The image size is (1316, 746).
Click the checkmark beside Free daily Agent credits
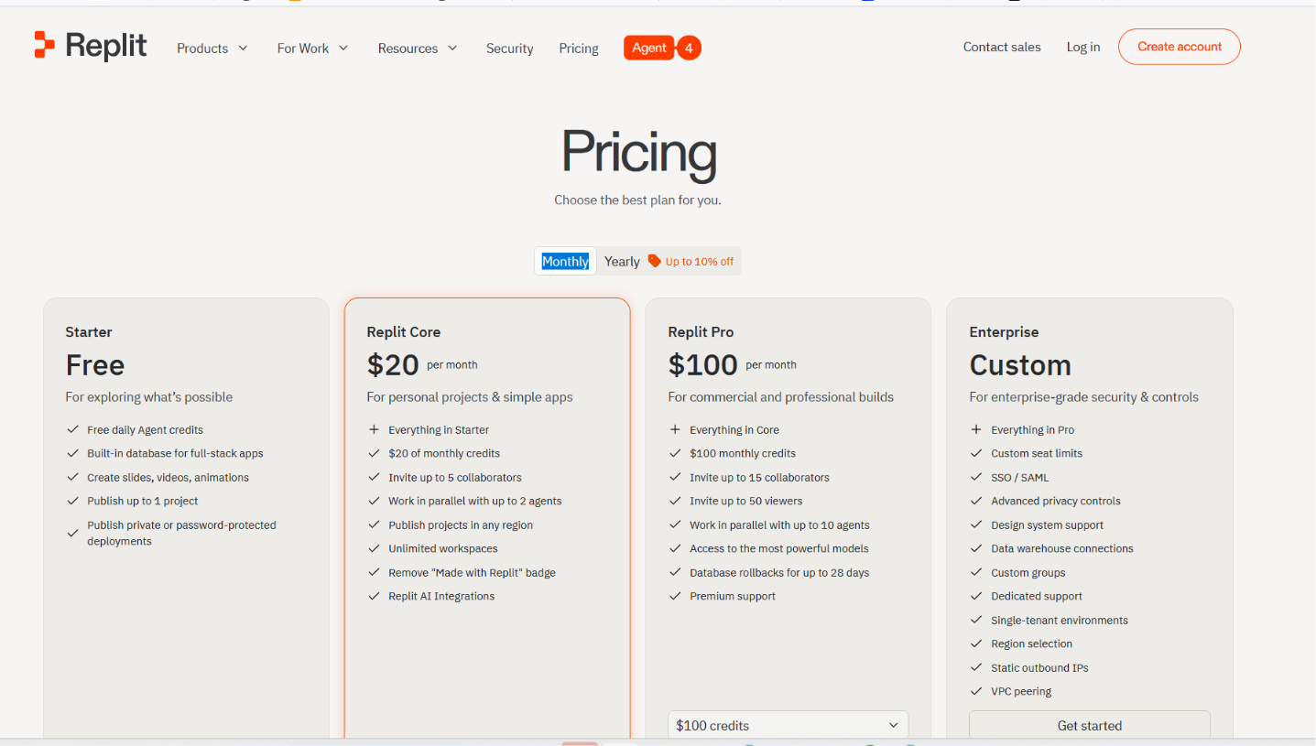pyautogui.click(x=72, y=429)
